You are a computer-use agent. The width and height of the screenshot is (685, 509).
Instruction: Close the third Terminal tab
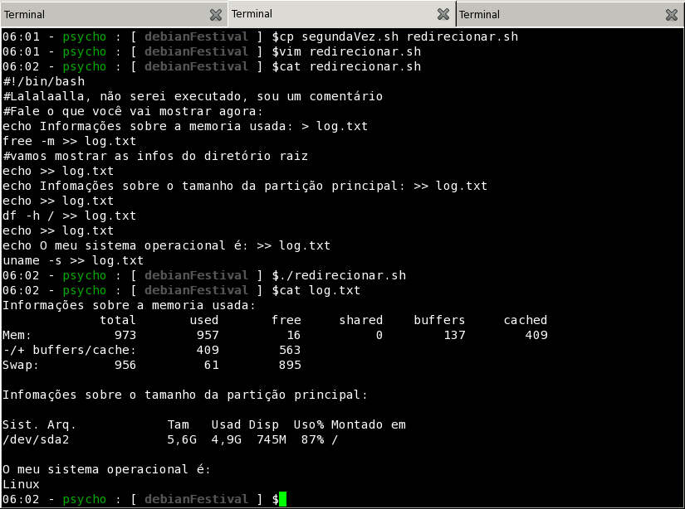pos(671,15)
